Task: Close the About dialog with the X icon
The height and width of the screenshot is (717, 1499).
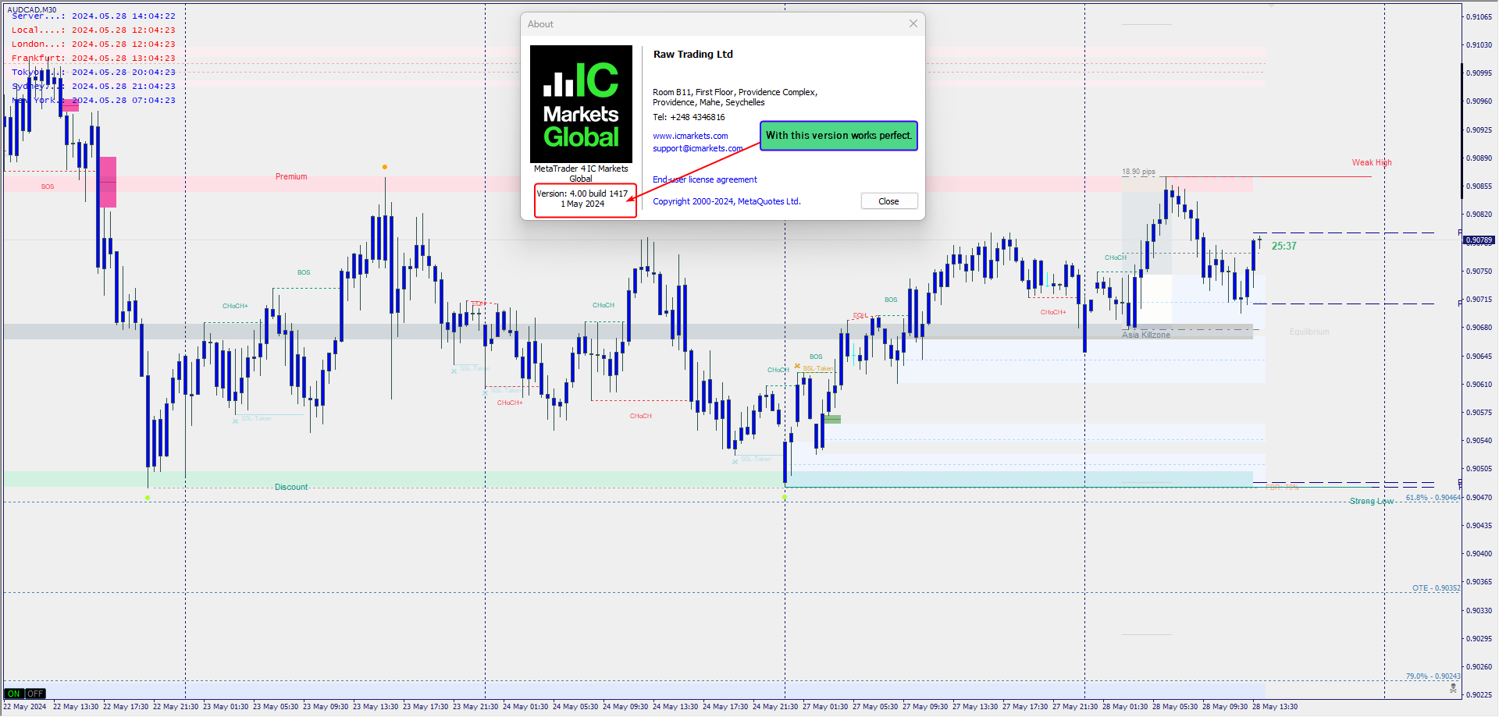Action: pos(913,24)
